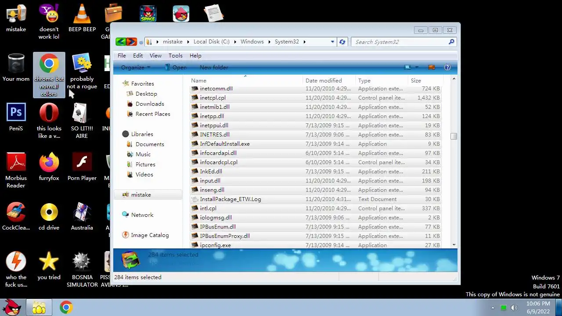Open Chrome from the taskbar
Viewport: 562px width, 316px height.
coord(66,308)
